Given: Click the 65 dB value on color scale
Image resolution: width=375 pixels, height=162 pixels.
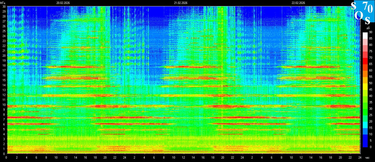Looking at the screenshot, I should [x=371, y=64].
